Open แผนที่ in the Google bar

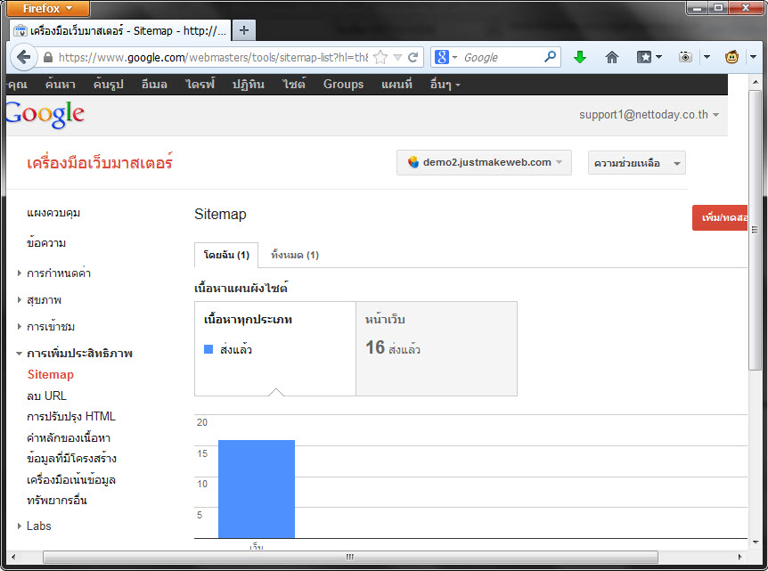(x=396, y=85)
